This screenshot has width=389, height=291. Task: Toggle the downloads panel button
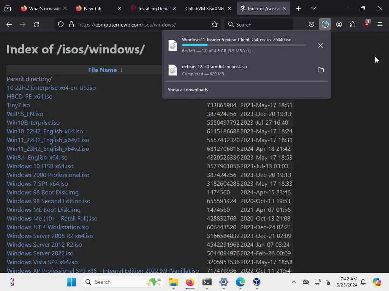325,24
